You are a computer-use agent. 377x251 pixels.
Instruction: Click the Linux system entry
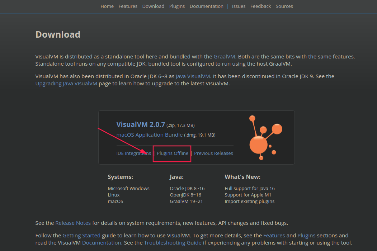point(114,195)
